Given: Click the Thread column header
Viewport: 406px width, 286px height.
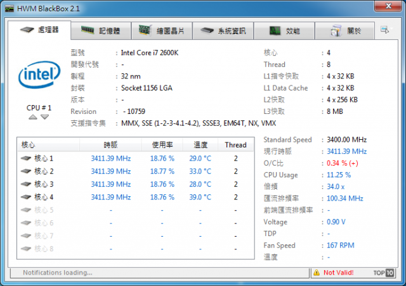Looking at the screenshot, I should coord(235,145).
